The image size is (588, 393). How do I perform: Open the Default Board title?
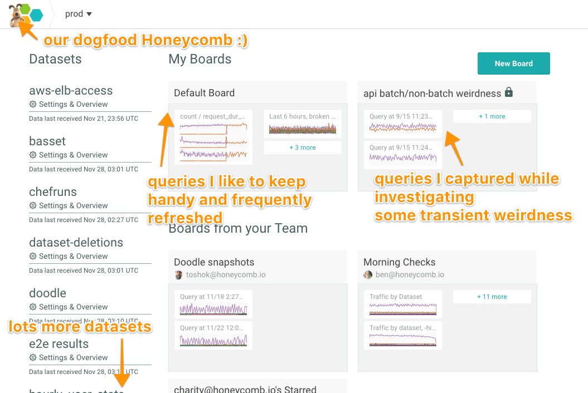204,93
